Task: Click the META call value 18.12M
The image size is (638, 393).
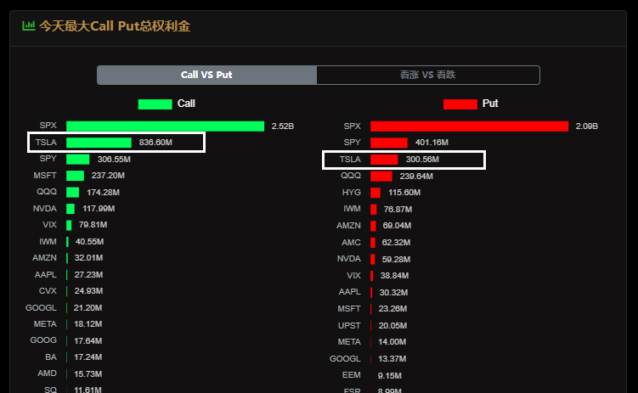Action: coord(88,324)
